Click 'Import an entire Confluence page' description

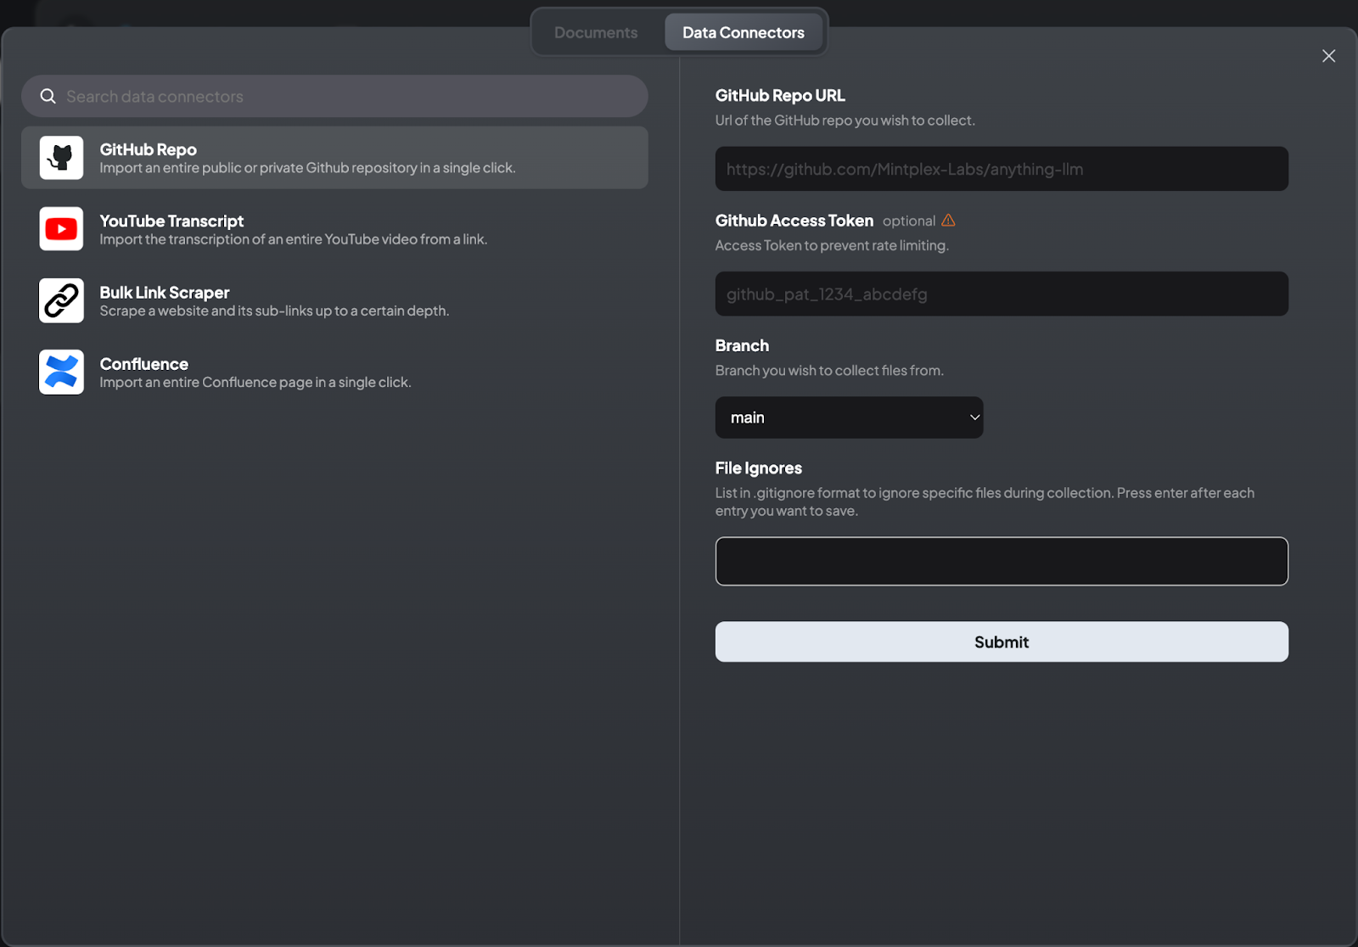coord(255,382)
